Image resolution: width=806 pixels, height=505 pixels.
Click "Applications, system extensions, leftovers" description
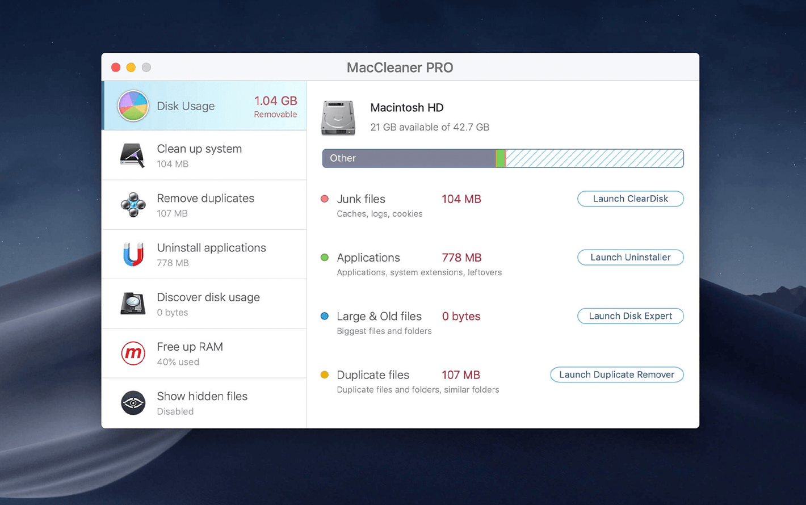(419, 272)
